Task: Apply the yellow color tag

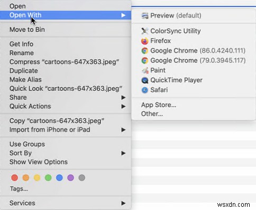Action: point(37,178)
